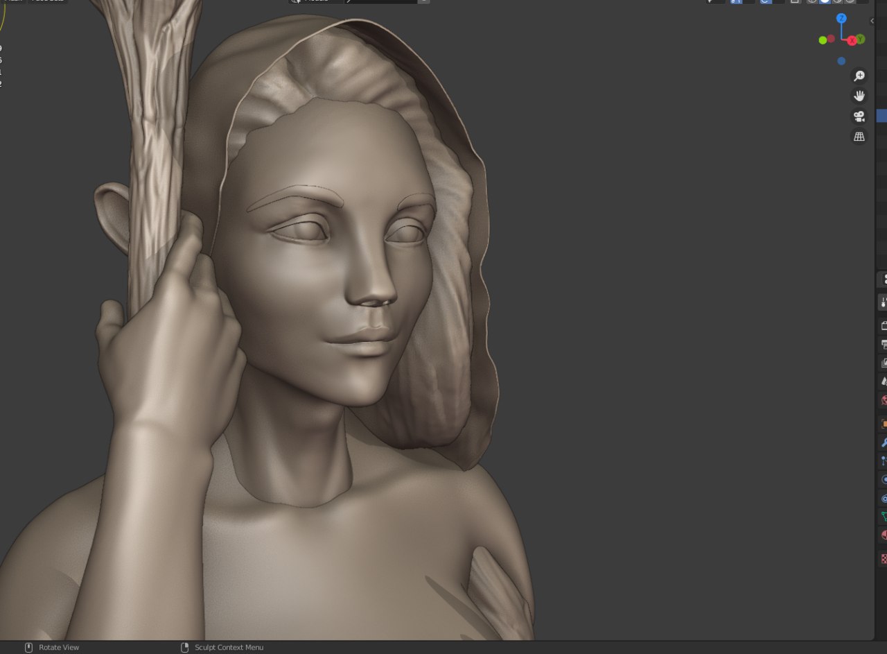Toggle the camera view icon
The image size is (887, 654).
click(x=859, y=116)
